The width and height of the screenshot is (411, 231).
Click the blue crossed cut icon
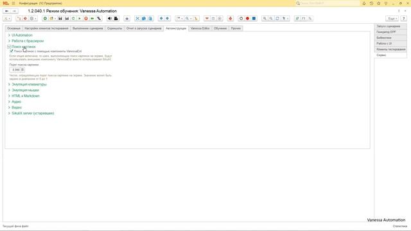(137, 19)
